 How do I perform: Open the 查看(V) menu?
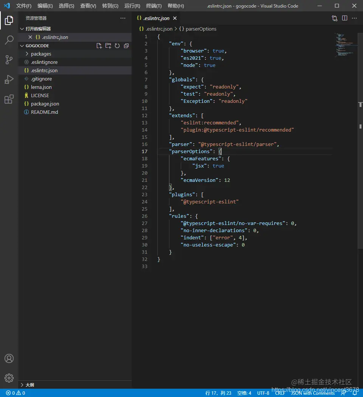tap(88, 6)
